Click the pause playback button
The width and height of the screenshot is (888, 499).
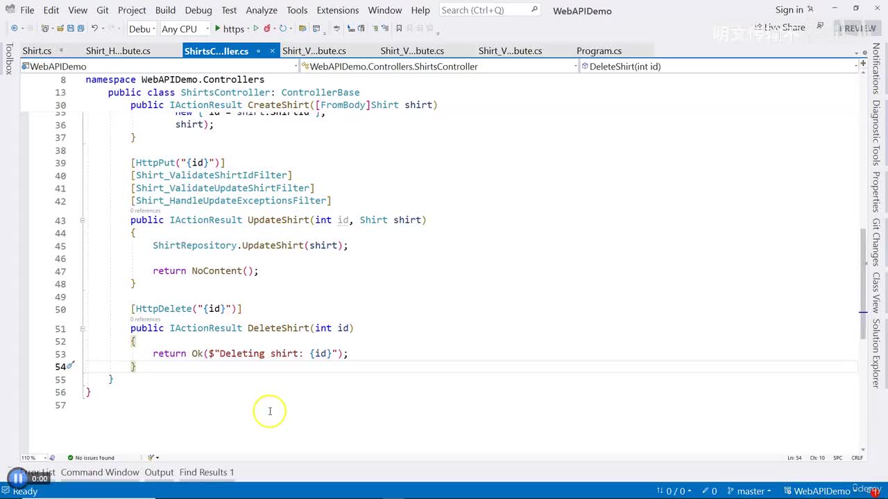coord(18,478)
